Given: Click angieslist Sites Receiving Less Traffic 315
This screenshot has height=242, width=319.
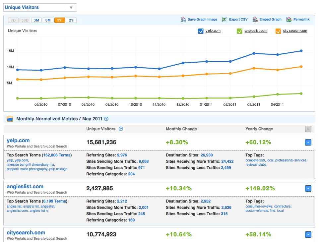Looking at the screenshot, I should click(x=224, y=214).
